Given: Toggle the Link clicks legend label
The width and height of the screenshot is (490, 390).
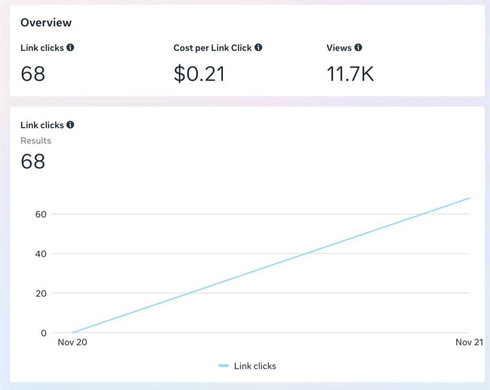Looking at the screenshot, I should pyautogui.click(x=255, y=366).
